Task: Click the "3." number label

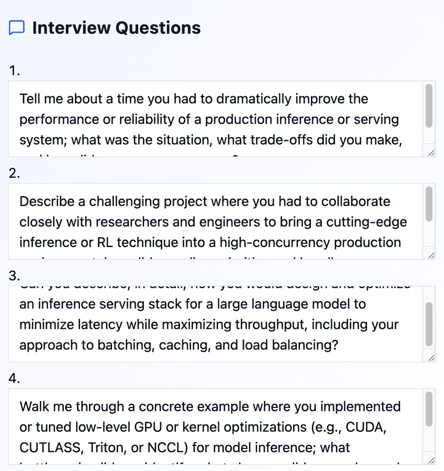Action: pos(13,275)
